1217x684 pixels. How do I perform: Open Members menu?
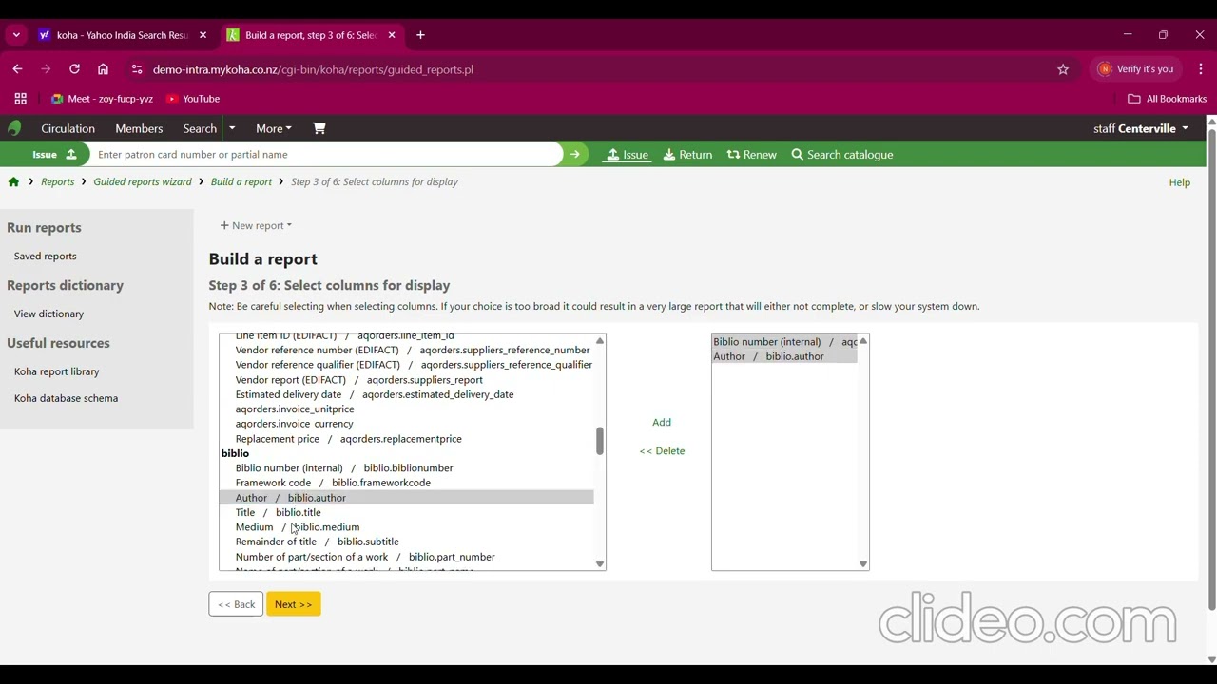tap(139, 128)
